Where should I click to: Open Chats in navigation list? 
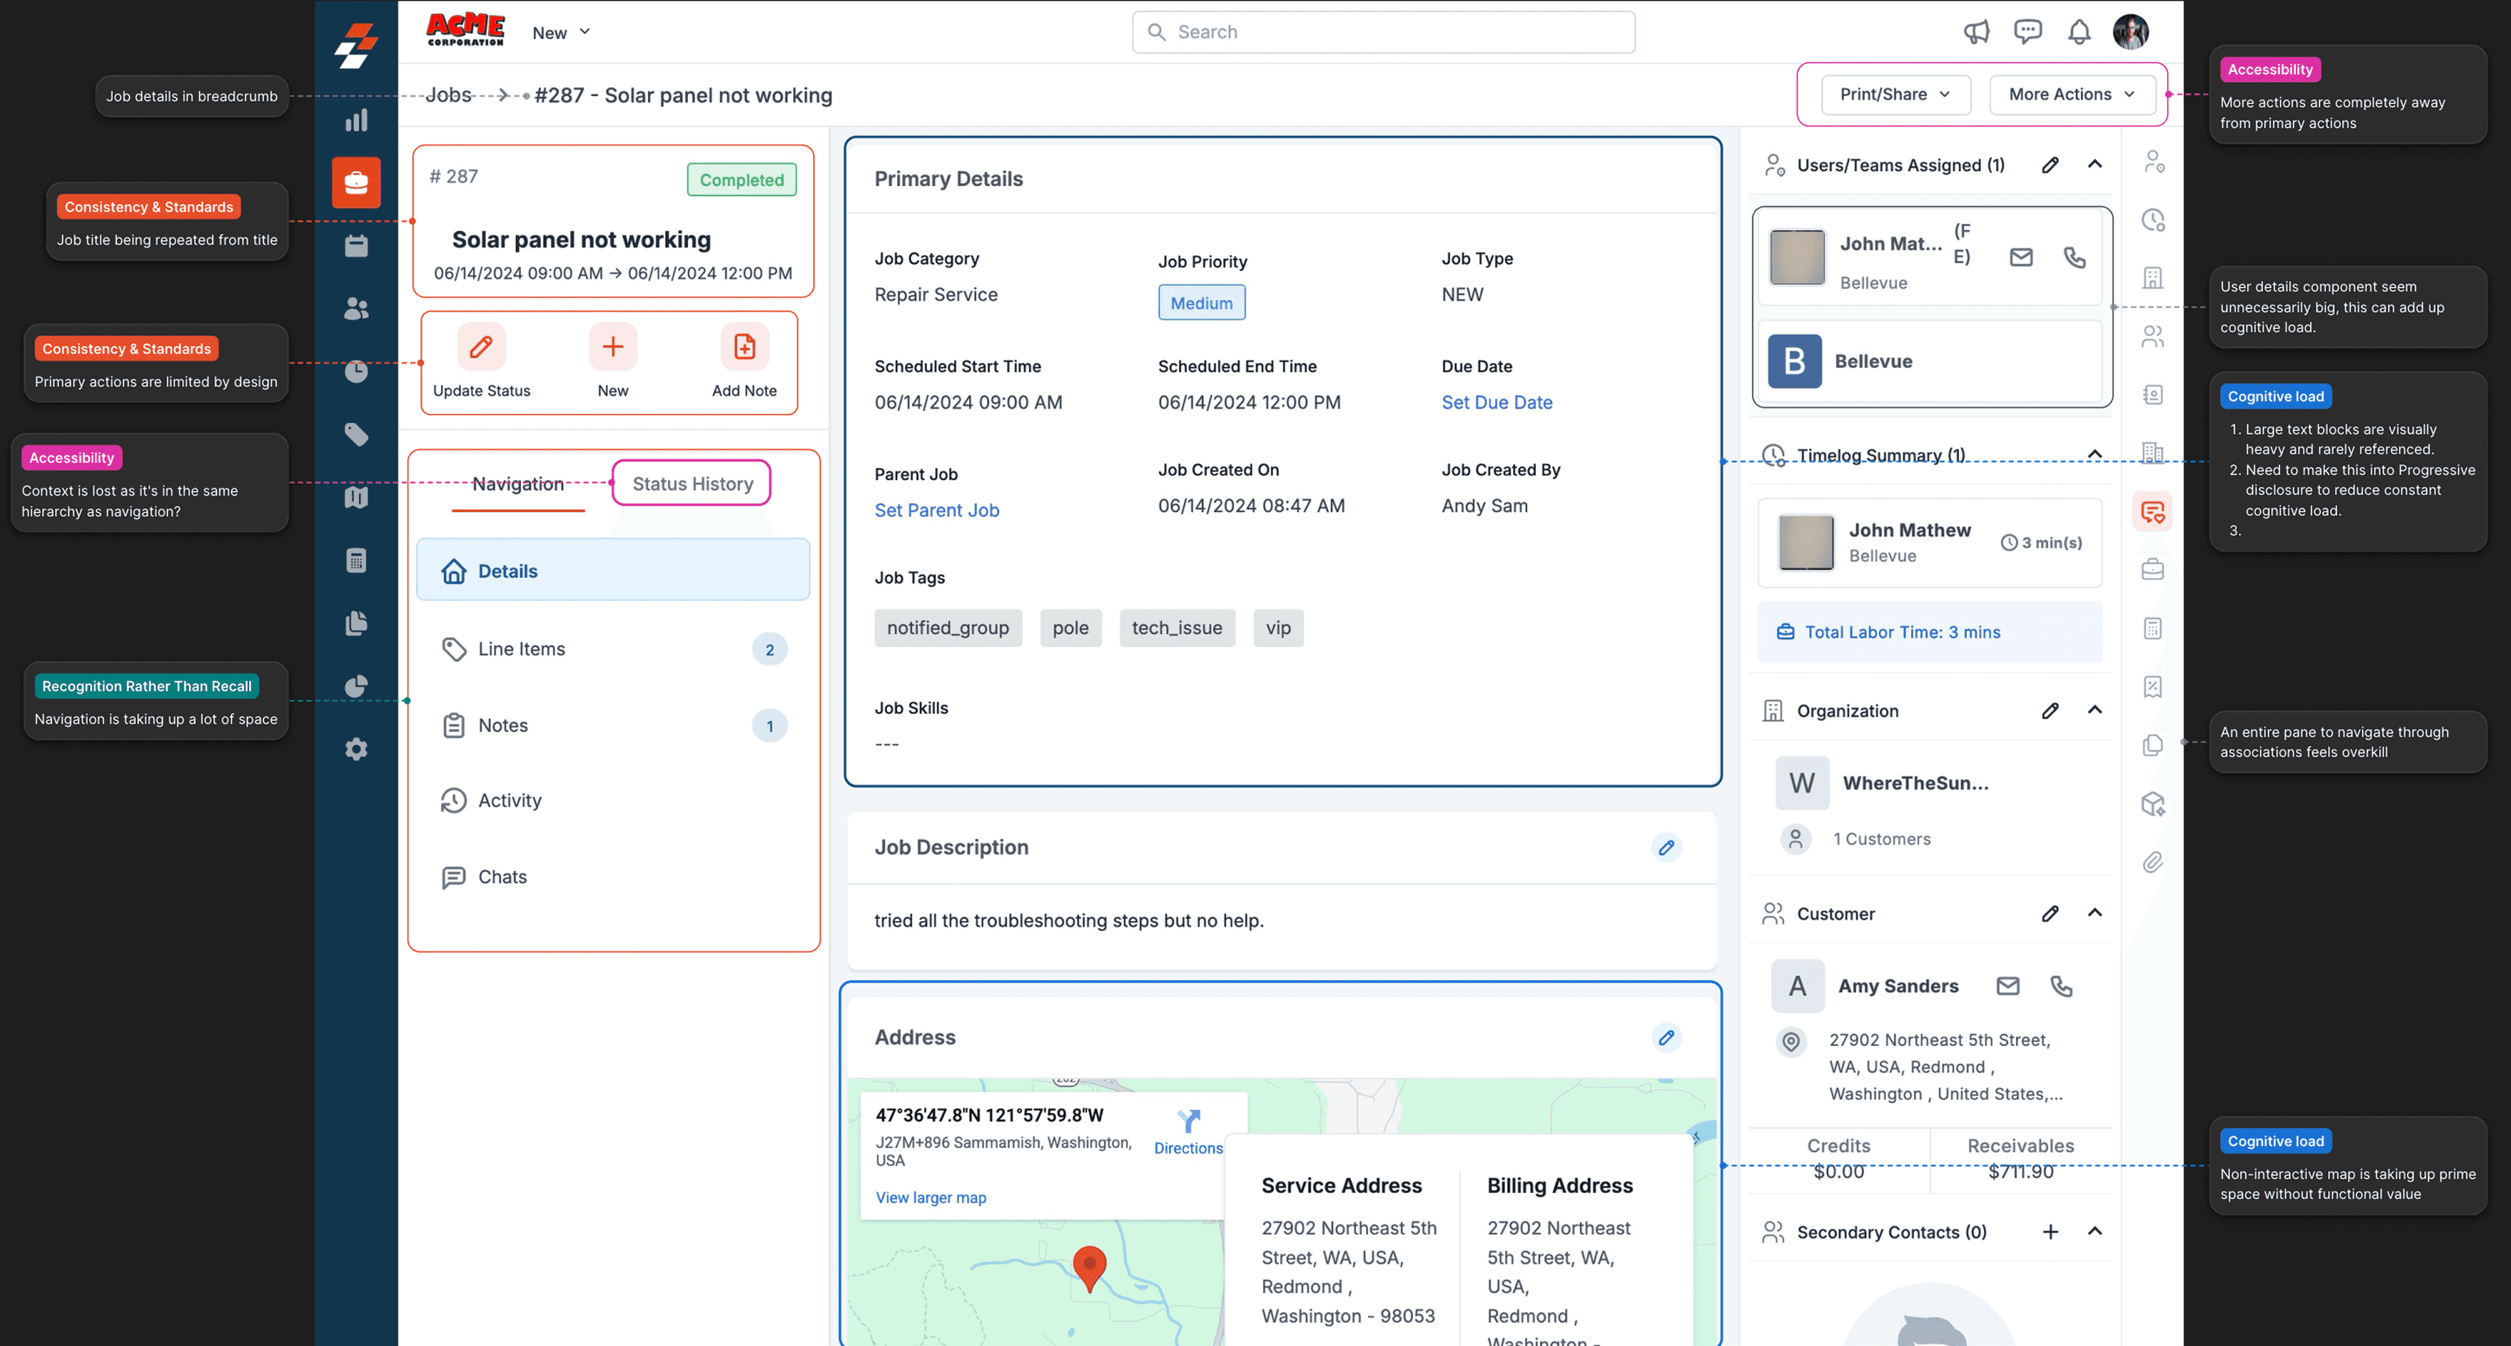[x=613, y=876]
